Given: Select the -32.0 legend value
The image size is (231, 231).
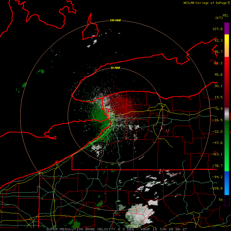Looking at the screenshot, I should (x=217, y=132).
